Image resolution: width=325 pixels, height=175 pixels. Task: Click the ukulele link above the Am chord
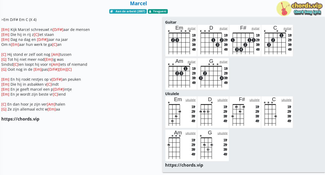point(191,133)
